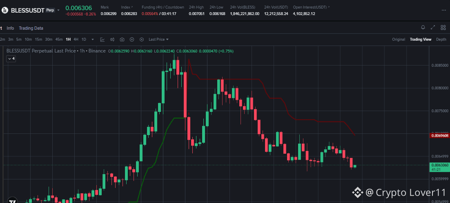Click the funding rate 0.00564% value
The image size is (450, 203).
pyautogui.click(x=150, y=14)
